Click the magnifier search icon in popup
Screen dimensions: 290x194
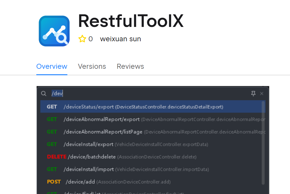pos(44,94)
